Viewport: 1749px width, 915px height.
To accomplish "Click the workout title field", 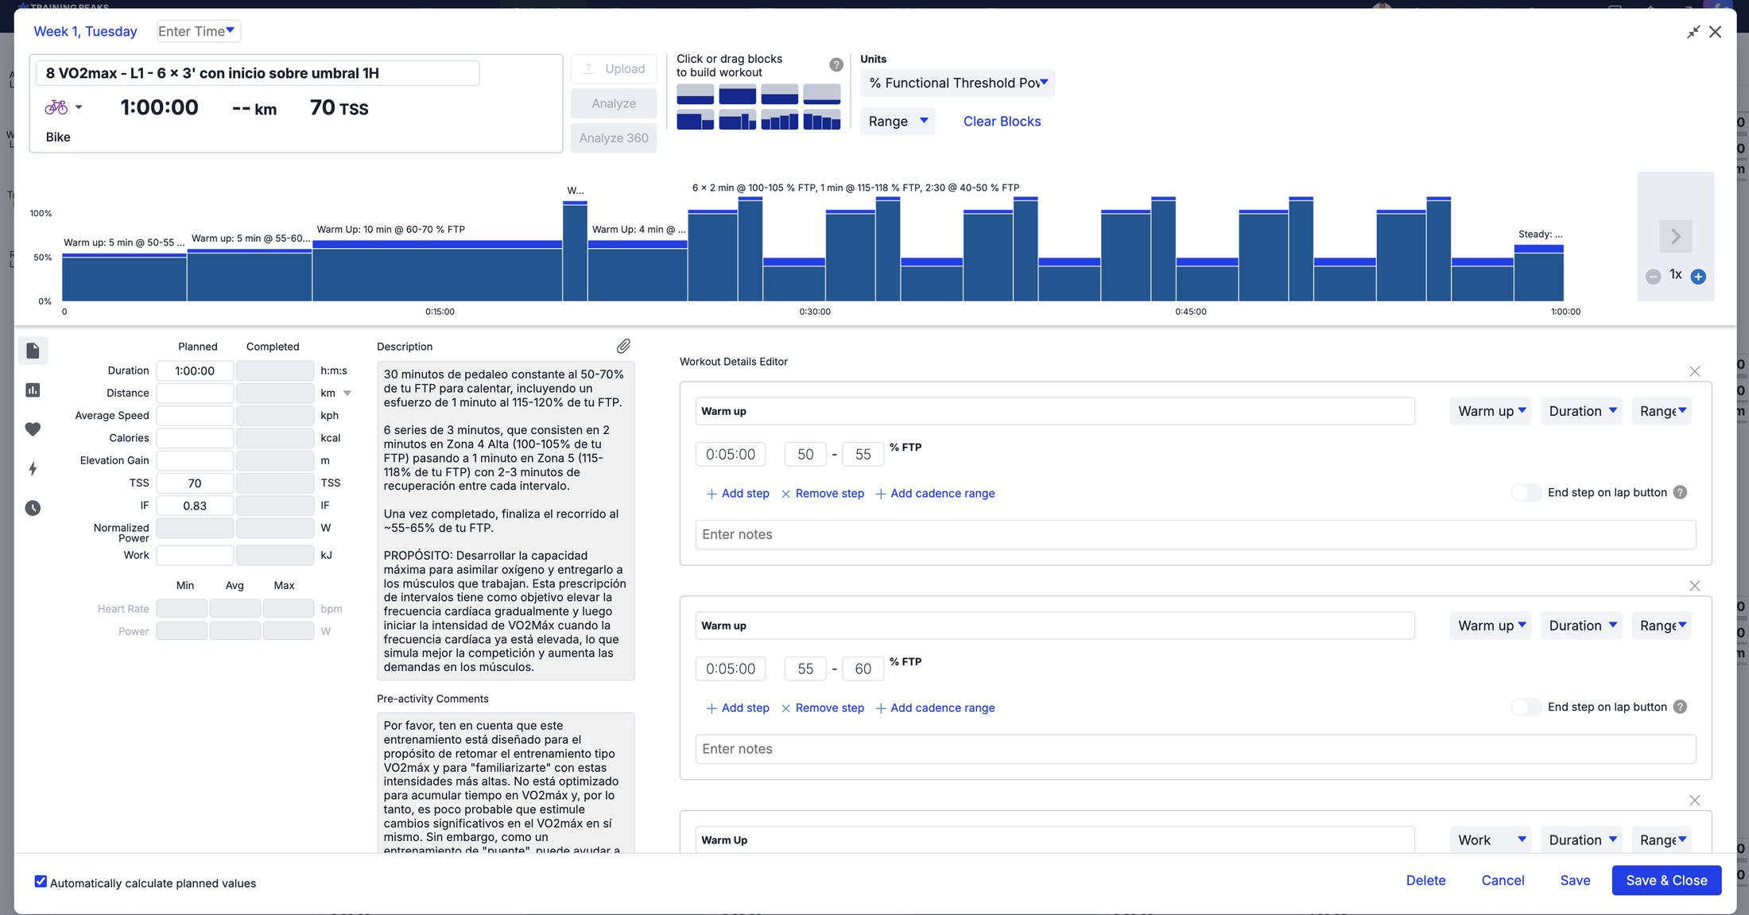I will [x=258, y=73].
